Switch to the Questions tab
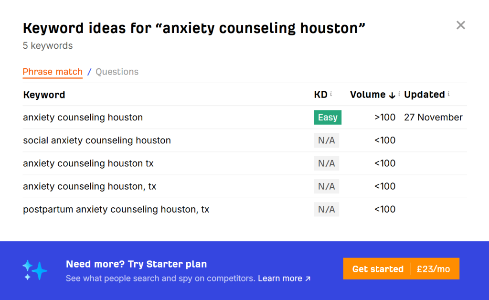489x300 pixels. [x=117, y=72]
